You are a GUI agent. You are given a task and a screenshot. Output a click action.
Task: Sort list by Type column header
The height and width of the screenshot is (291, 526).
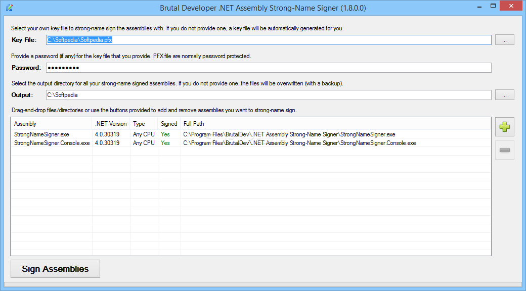(144, 124)
